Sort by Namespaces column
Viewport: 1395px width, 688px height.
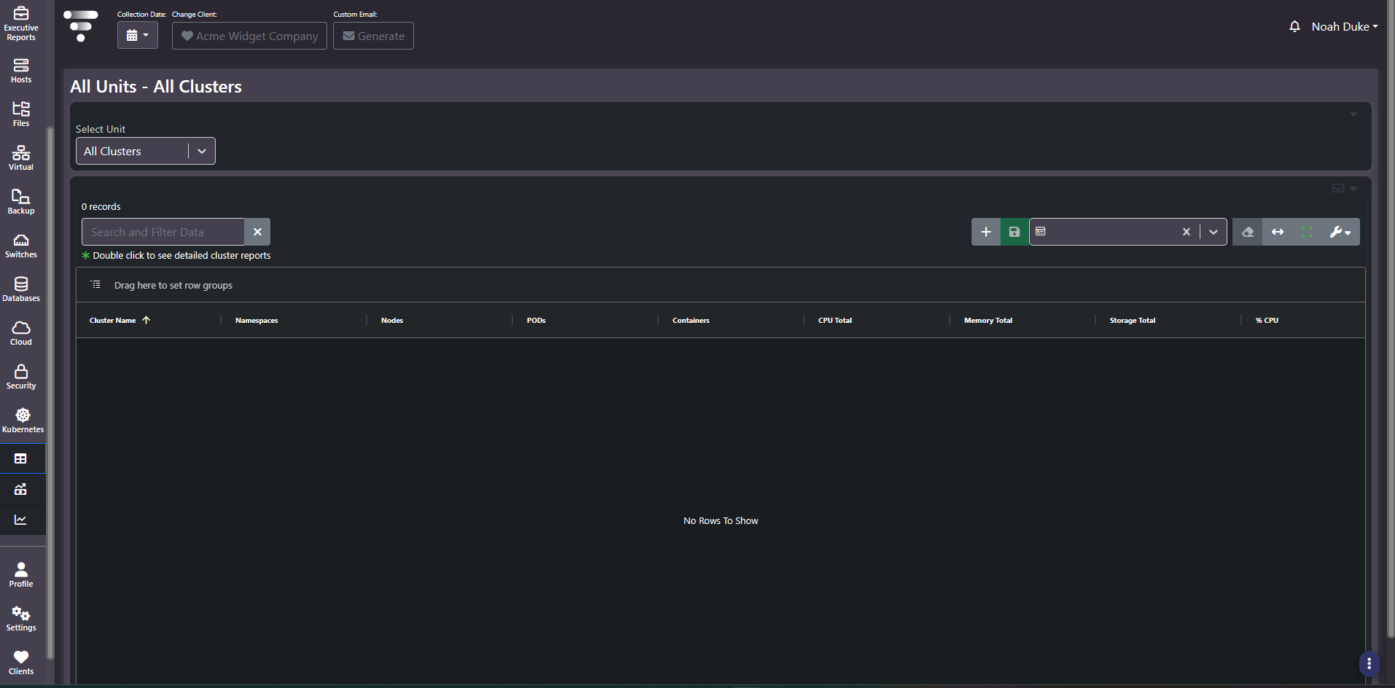(257, 320)
